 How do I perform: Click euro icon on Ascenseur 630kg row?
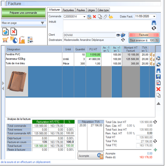[x=152, y=59]
